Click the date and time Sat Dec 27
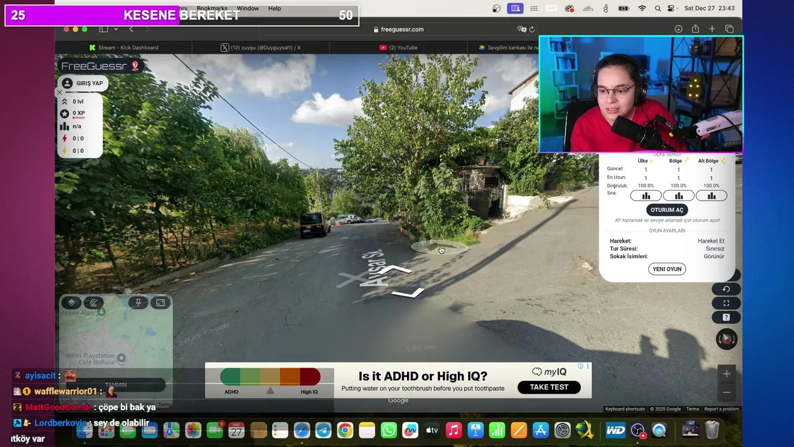 709,8
